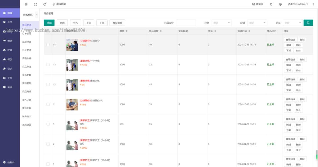Sort the table by the 库存 column arrows

click(x=127, y=31)
